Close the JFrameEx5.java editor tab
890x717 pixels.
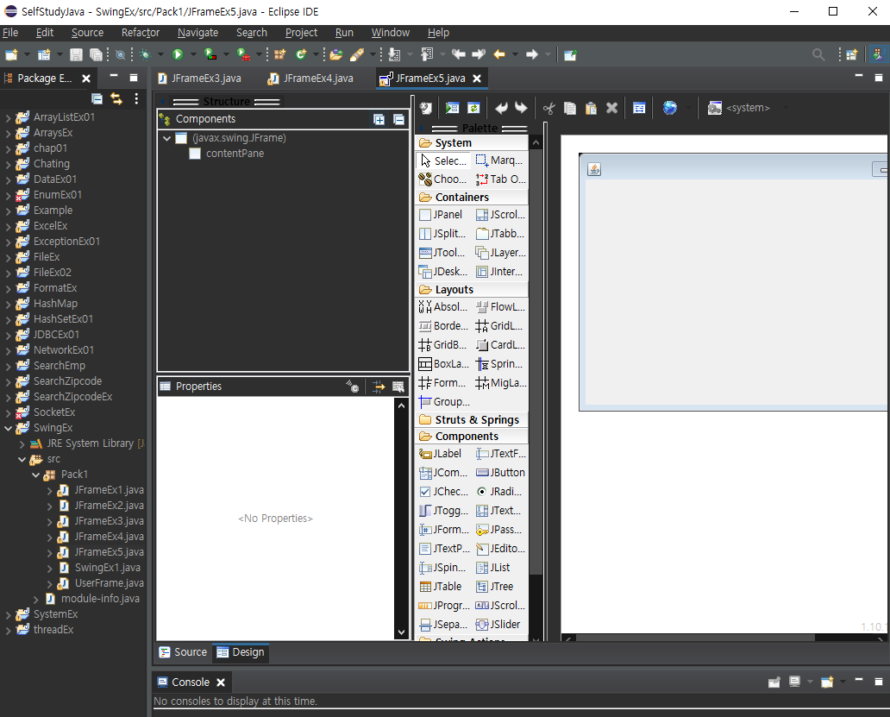pyautogui.click(x=478, y=79)
